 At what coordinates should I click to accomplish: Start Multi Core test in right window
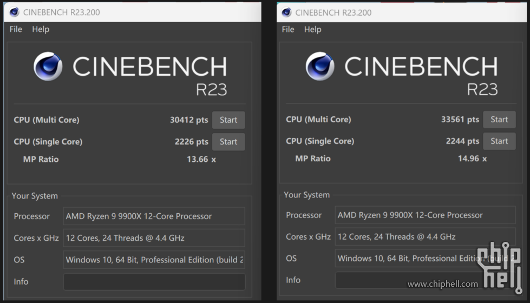[499, 119]
